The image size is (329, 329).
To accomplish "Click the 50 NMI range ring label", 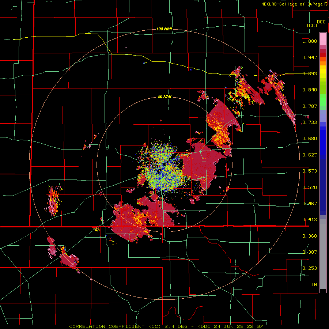I will click(164, 97).
